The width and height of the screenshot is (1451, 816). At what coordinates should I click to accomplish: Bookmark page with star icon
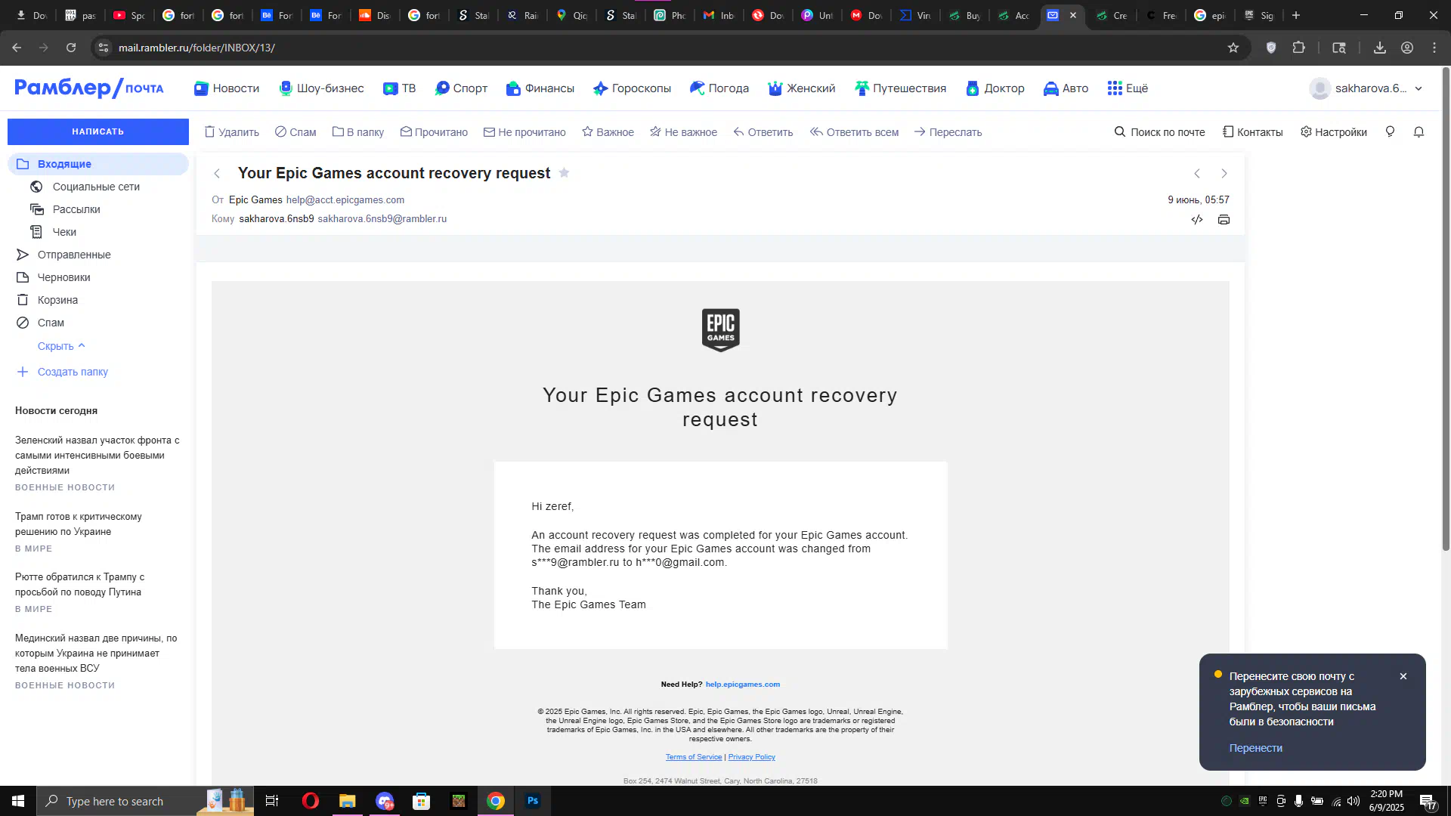click(1233, 48)
